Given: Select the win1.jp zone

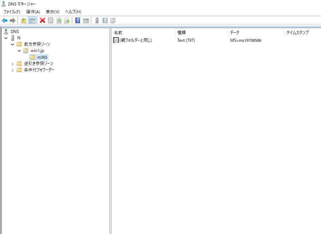Looking at the screenshot, I should point(37,51).
